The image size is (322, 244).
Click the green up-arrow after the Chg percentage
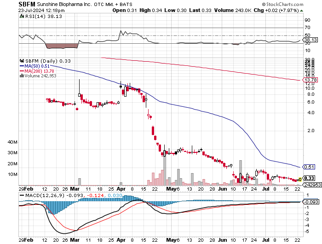301,11
